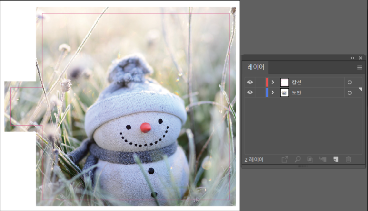This screenshot has height=211, width=368.
Task: Click the snowman's red nose on the artboard
Action: 146,128
